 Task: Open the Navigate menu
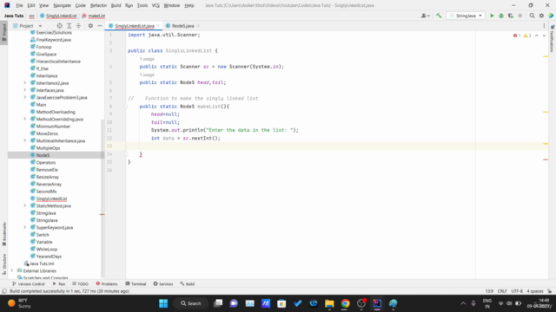pos(62,5)
